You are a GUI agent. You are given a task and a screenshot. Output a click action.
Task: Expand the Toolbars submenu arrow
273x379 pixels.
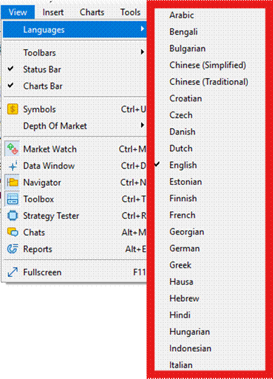(x=143, y=52)
